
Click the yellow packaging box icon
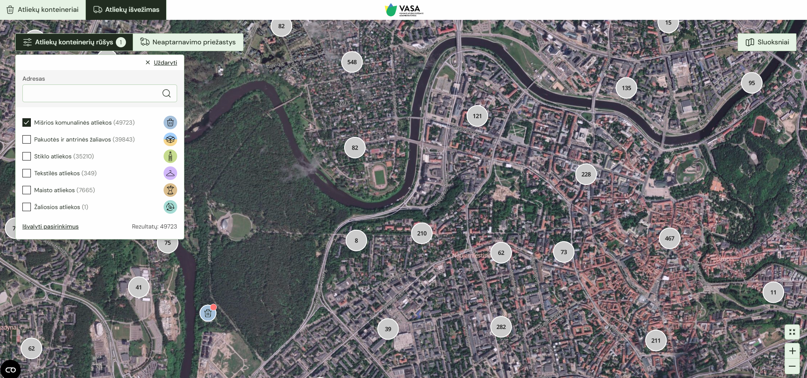coord(170,139)
